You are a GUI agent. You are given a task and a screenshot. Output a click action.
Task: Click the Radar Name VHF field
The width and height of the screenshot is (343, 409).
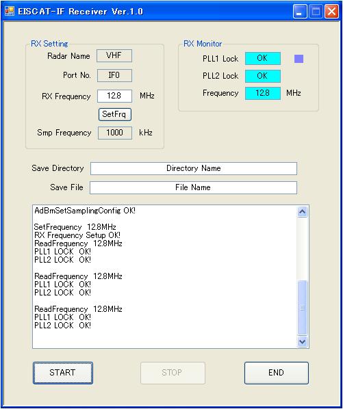pos(114,55)
